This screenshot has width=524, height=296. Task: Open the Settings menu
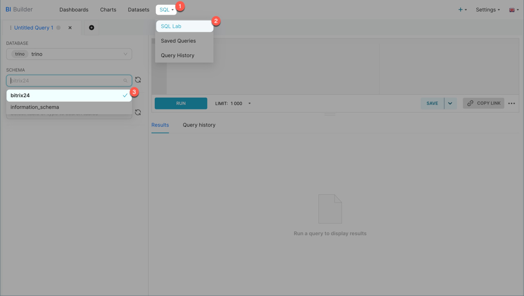tap(488, 10)
